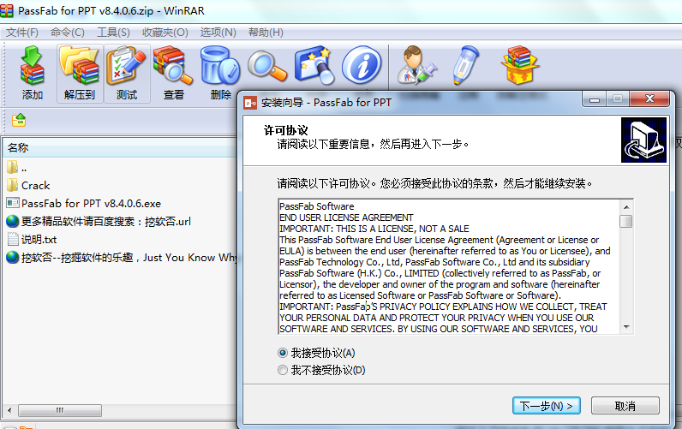Click the 名称 column header
Image resolution: width=682 pixels, height=429 pixels.
coord(120,148)
